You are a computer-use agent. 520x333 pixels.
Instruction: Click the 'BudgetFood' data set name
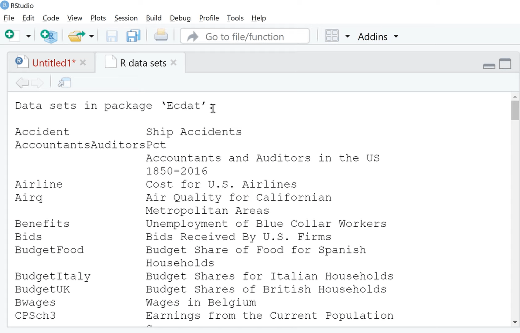[49, 250]
